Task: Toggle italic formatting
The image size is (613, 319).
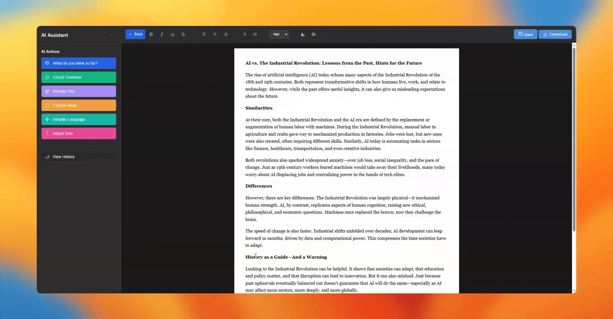Action: 162,34
